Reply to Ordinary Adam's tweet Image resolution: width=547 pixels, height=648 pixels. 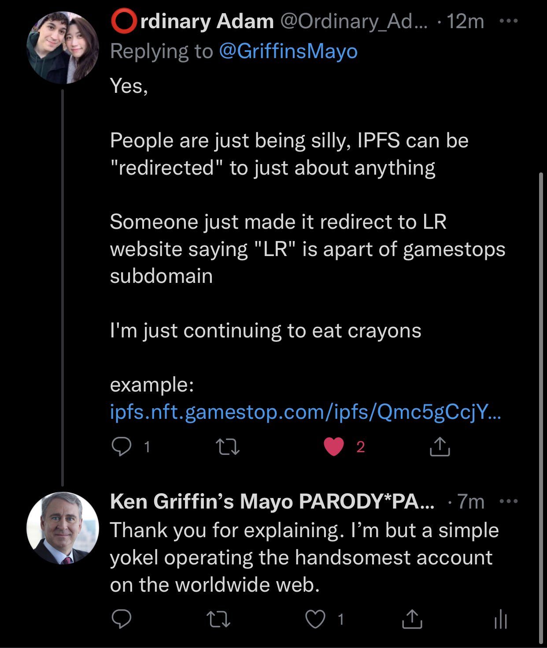click(122, 447)
